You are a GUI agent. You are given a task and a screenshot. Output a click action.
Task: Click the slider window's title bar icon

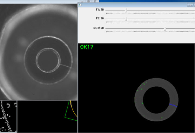tap(80, 5)
